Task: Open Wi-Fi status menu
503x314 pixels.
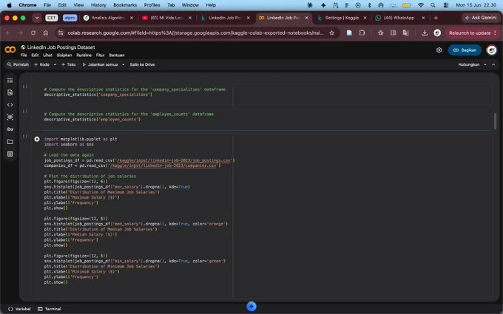Action: tap(421, 5)
